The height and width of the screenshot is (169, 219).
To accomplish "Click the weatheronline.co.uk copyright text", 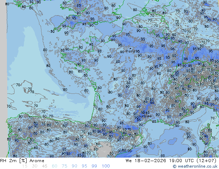I will click(195, 166).
